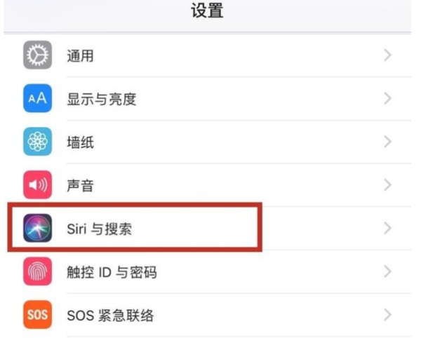Tap the Siri icon

pyautogui.click(x=36, y=228)
